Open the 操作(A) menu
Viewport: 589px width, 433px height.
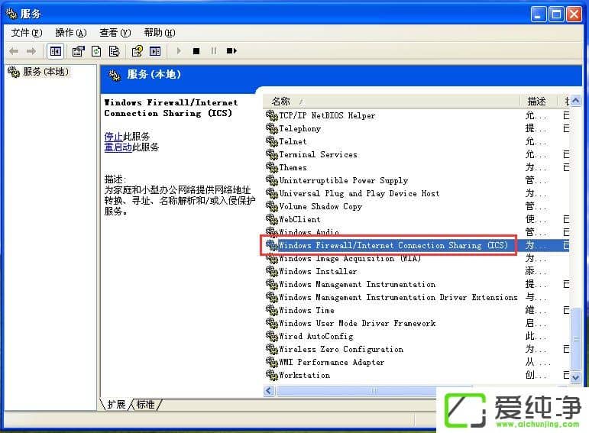tap(71, 33)
